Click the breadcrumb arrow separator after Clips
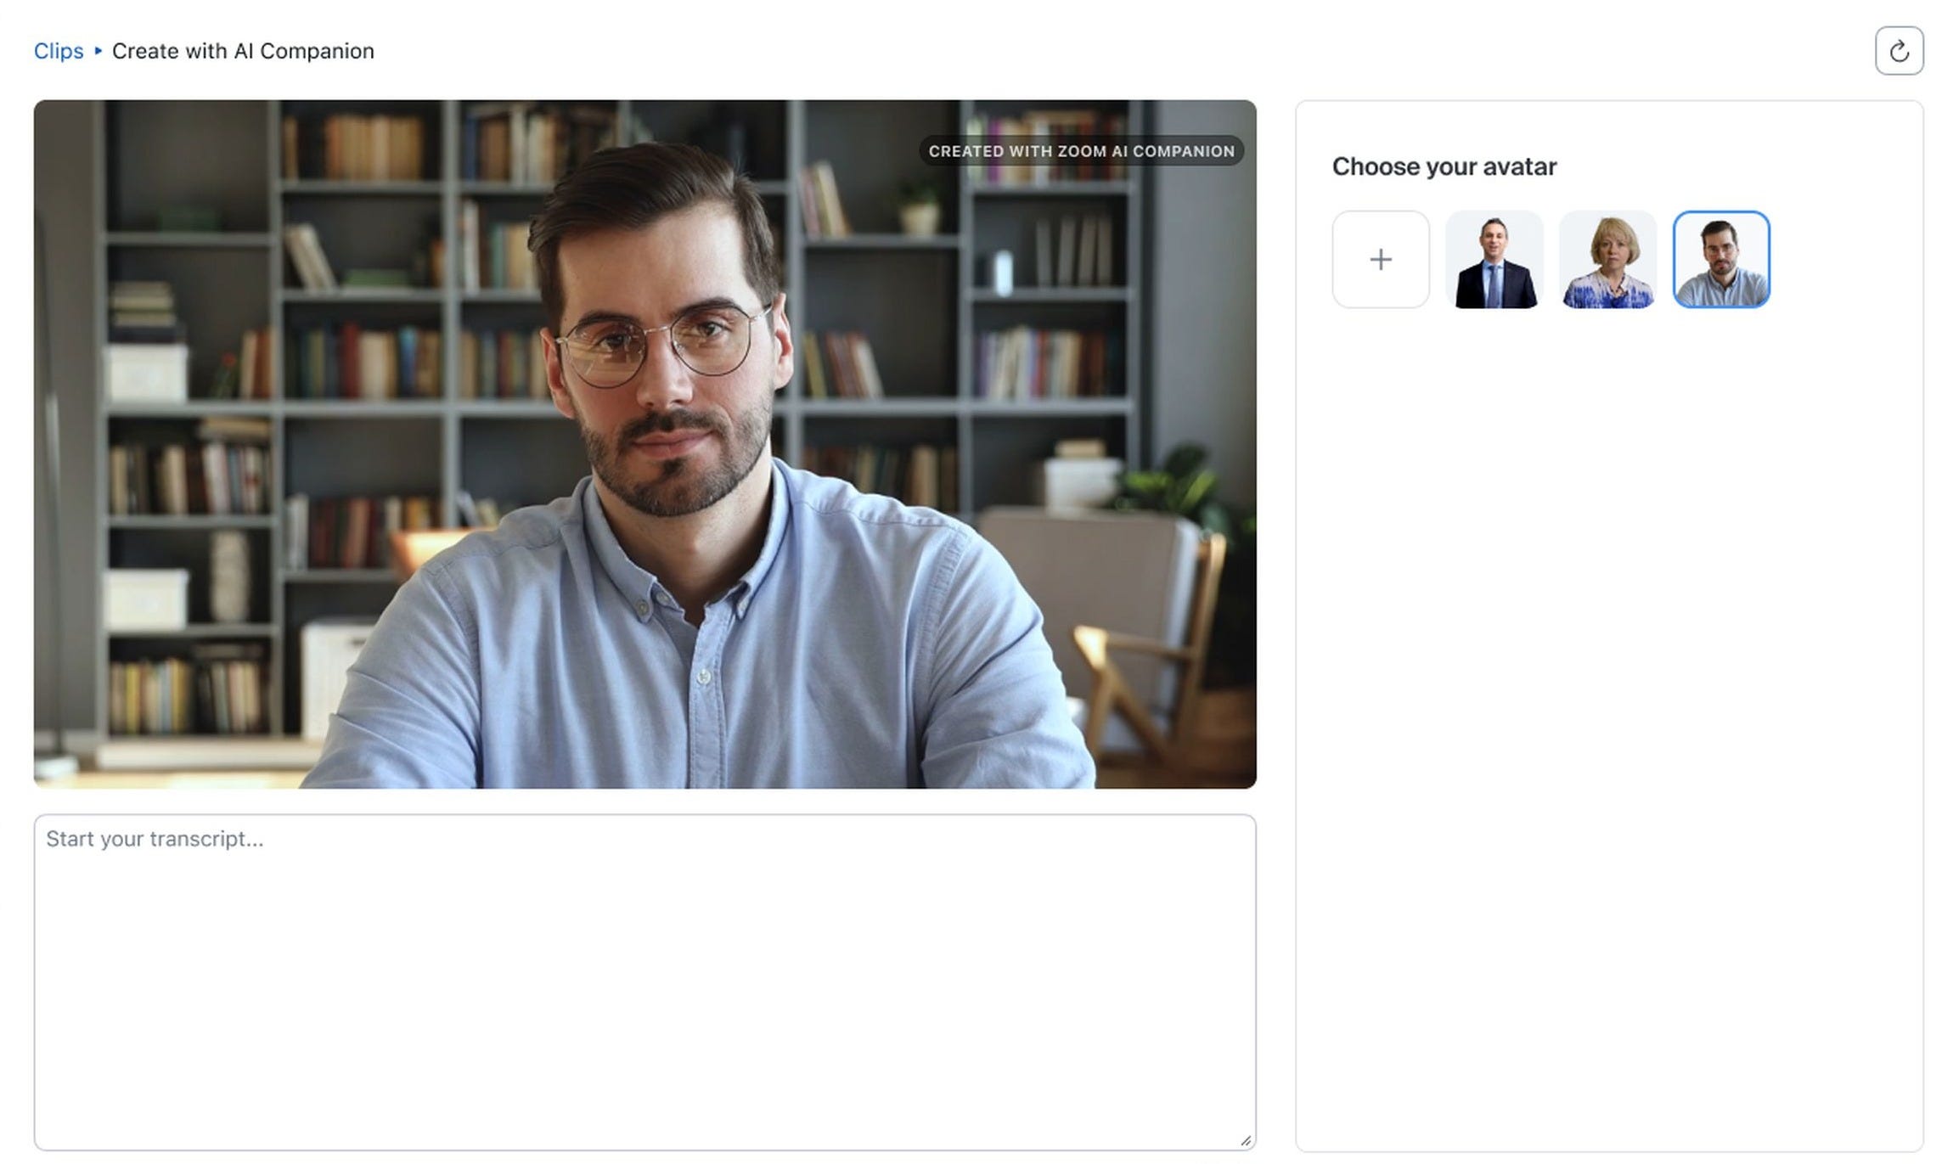The height and width of the screenshot is (1164, 1953). (98, 51)
